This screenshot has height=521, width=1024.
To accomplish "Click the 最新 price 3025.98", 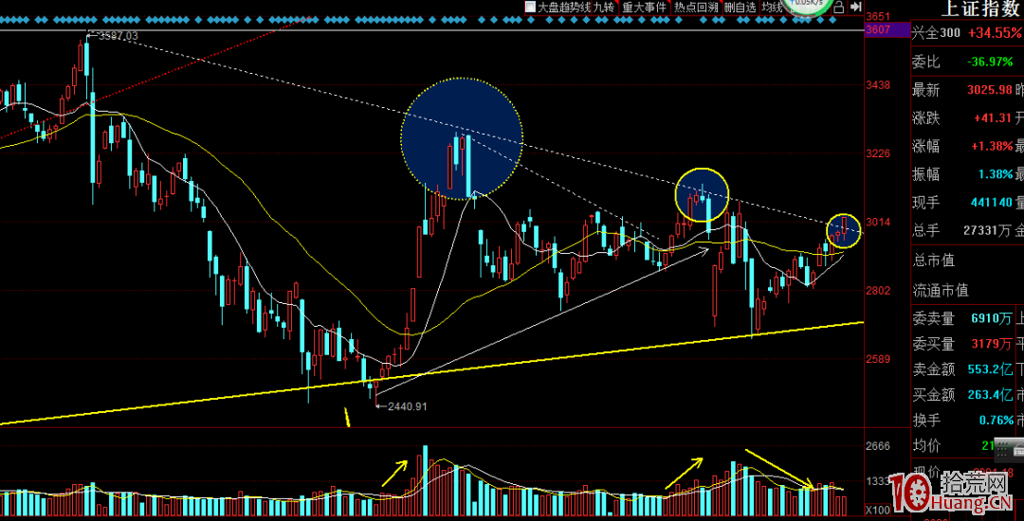I will [x=990, y=91].
